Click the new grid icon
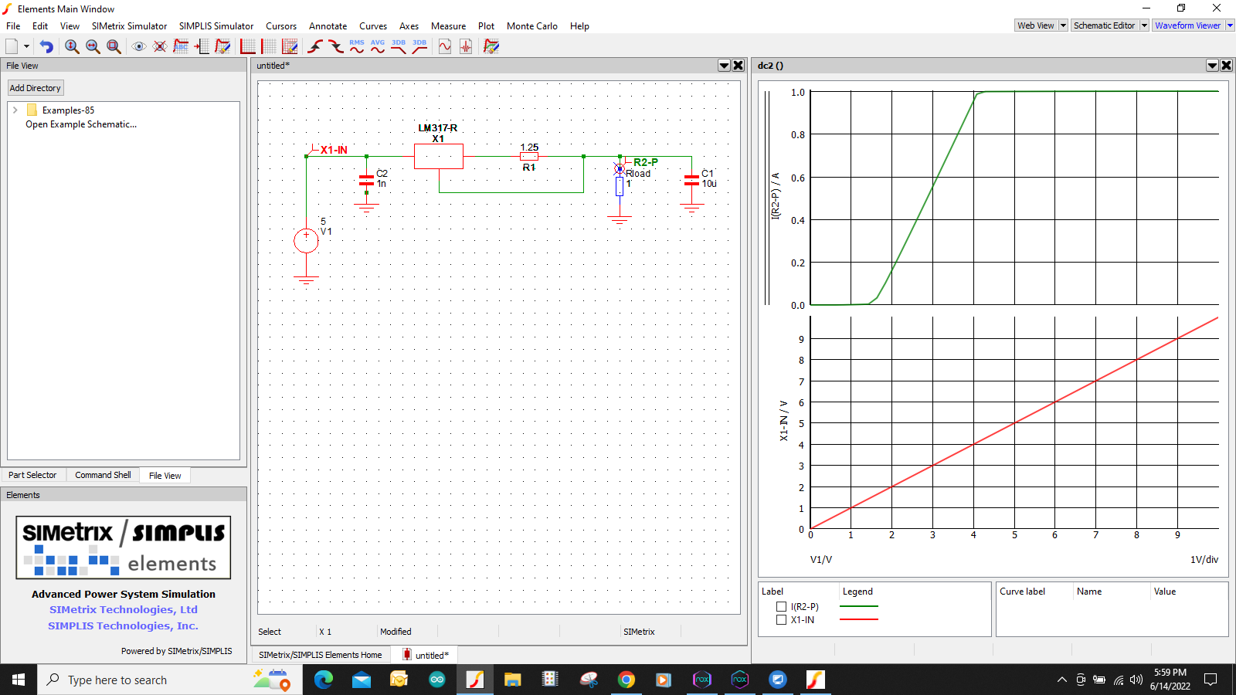The image size is (1236, 695). pyautogui.click(x=269, y=46)
